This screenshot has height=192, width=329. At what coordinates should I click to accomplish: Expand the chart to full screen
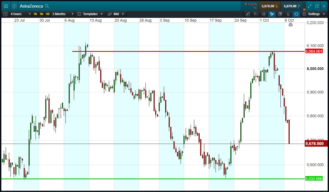(x=310, y=6)
